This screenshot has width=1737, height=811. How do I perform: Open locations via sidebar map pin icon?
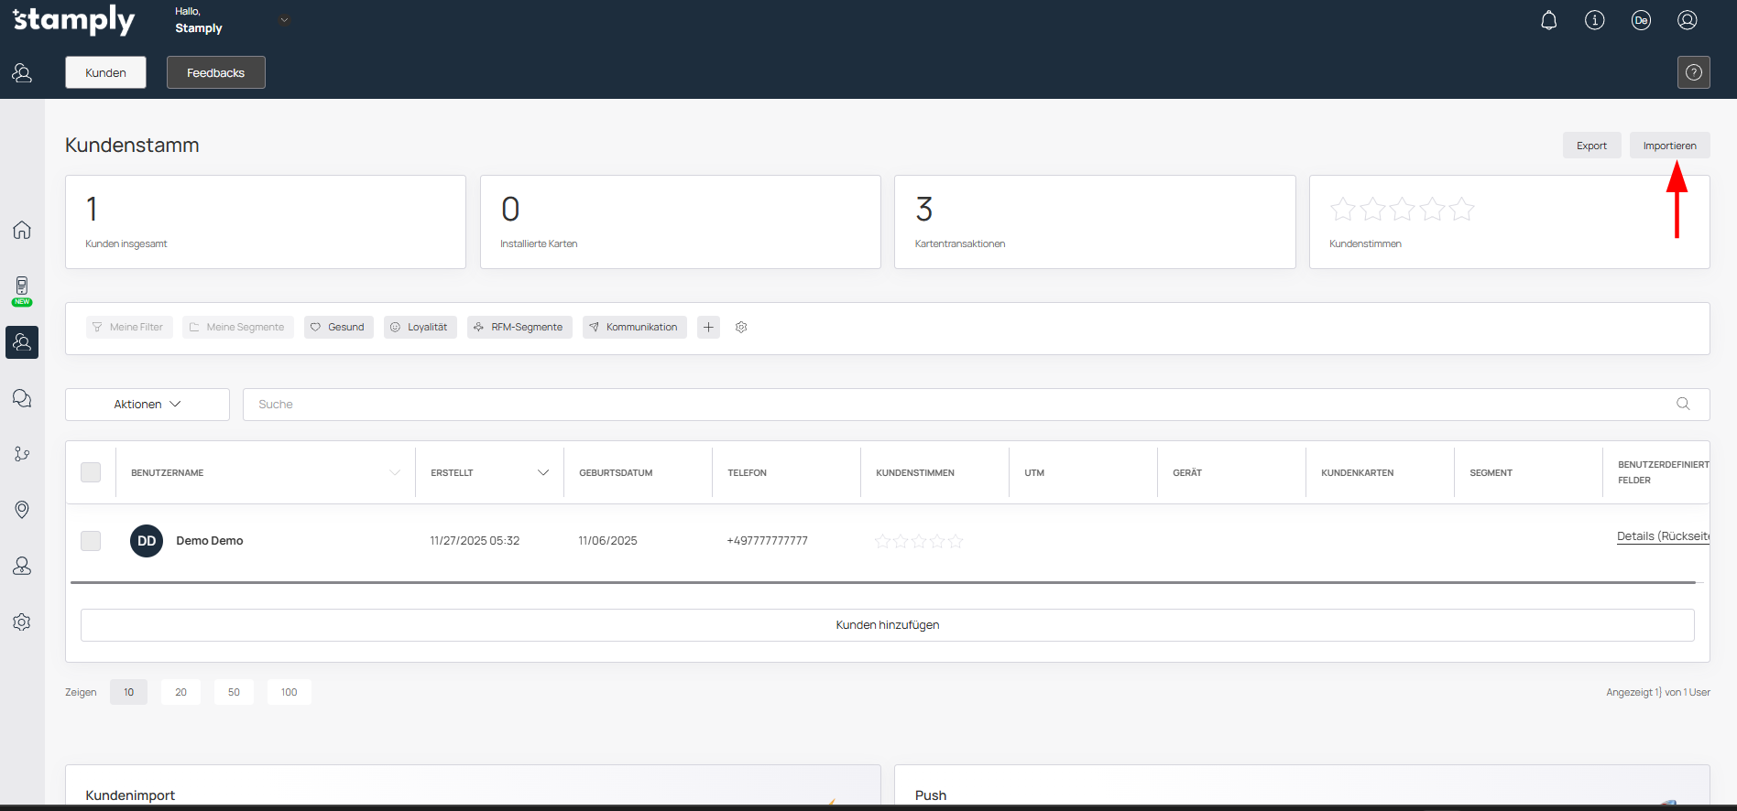click(x=22, y=510)
